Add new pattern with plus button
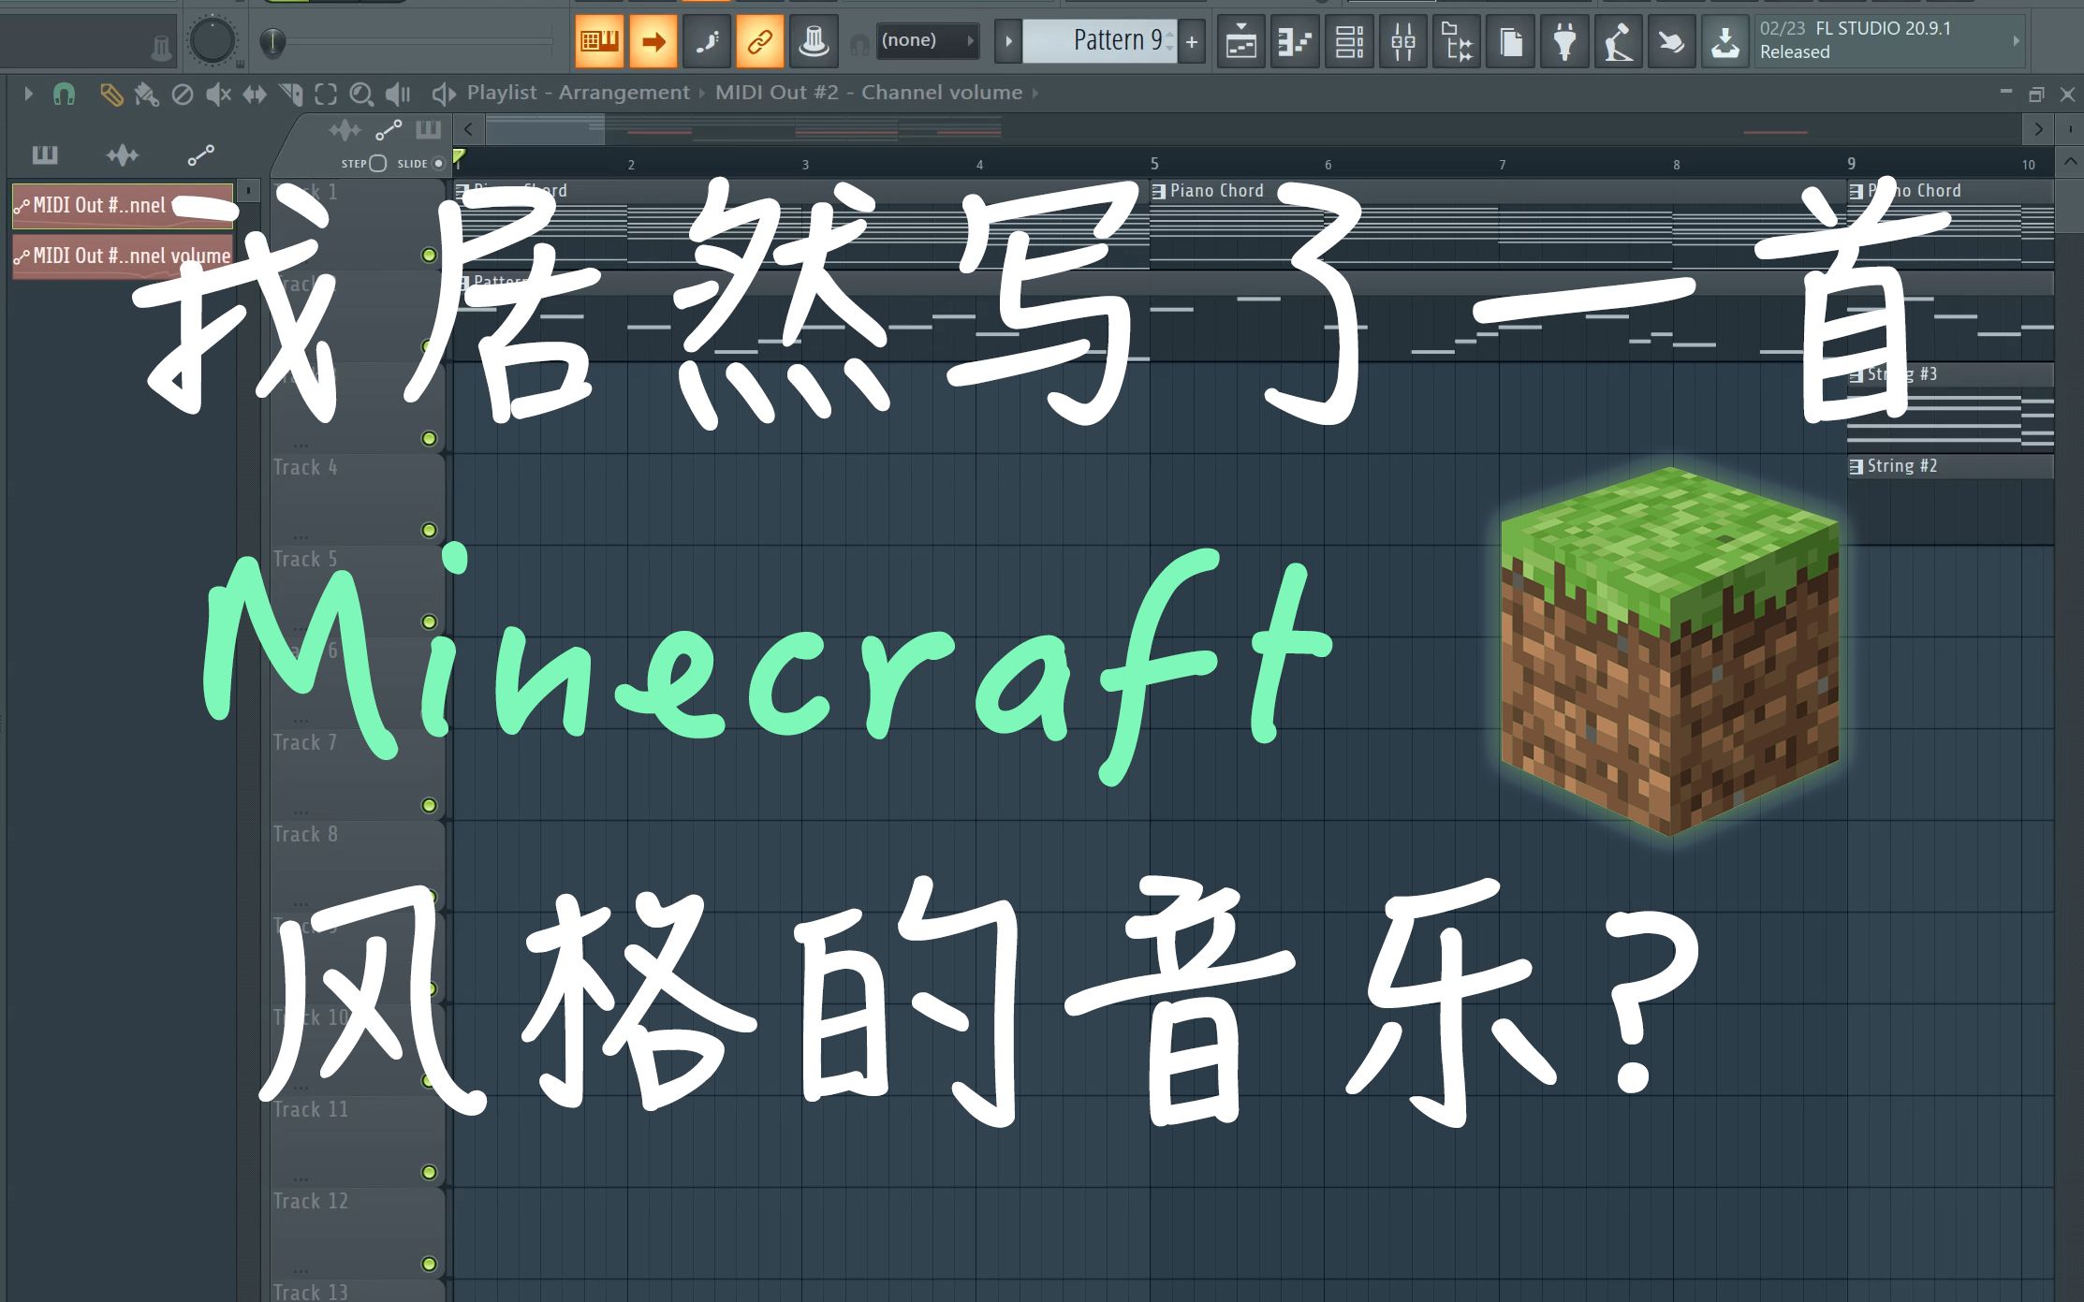The width and height of the screenshot is (2084, 1302). pos(1192,41)
